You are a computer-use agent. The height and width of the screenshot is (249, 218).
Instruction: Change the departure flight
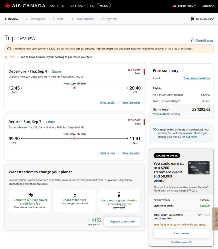(x=56, y=71)
